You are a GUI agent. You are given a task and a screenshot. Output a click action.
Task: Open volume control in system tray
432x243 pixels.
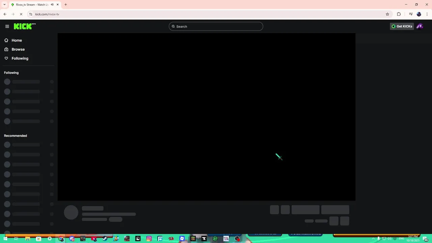click(x=389, y=239)
